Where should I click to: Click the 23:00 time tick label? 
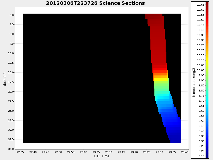click(84, 152)
